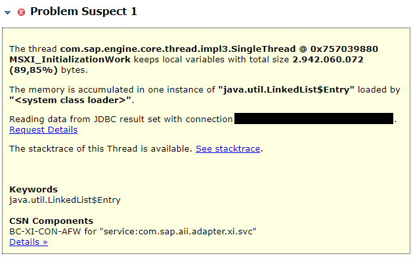This screenshot has height=258, width=413.
Task: Click the (89,85%) percentage text
Action: coord(33,70)
